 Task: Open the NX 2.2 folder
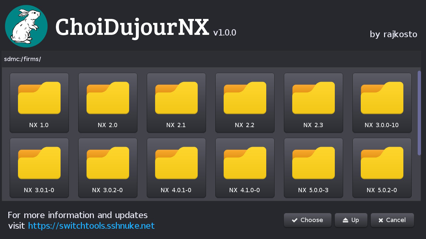[x=245, y=103]
